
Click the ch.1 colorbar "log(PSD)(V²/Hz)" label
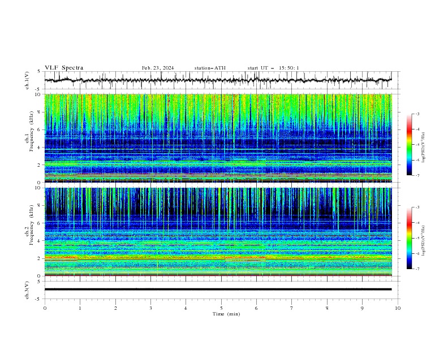click(x=423, y=148)
